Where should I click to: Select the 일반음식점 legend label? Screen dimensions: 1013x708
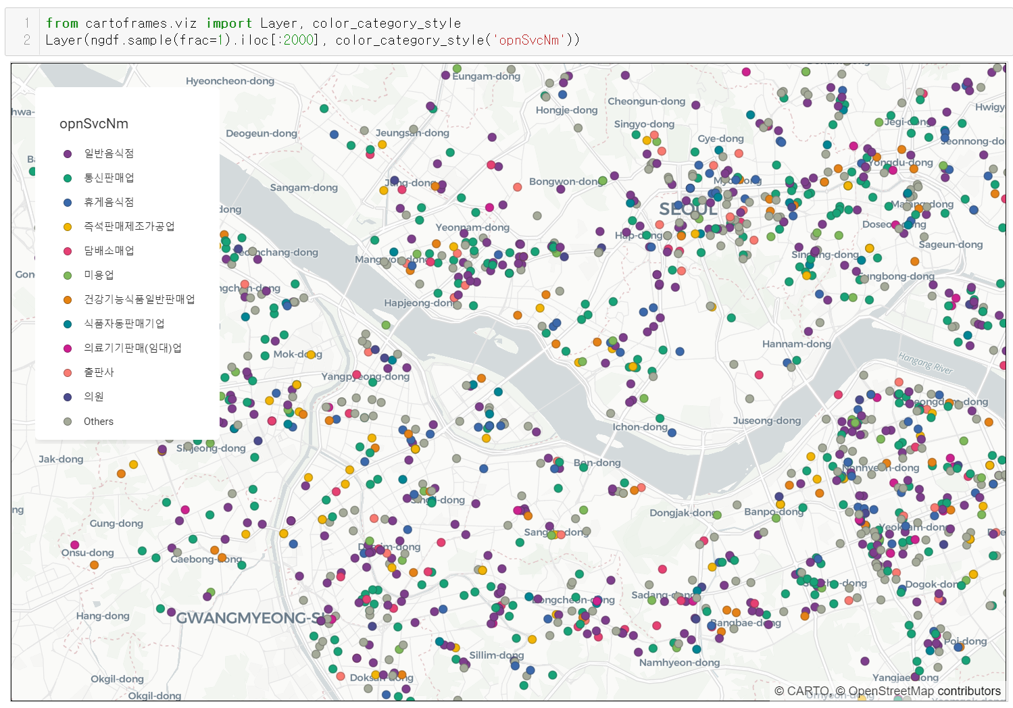[x=109, y=153]
